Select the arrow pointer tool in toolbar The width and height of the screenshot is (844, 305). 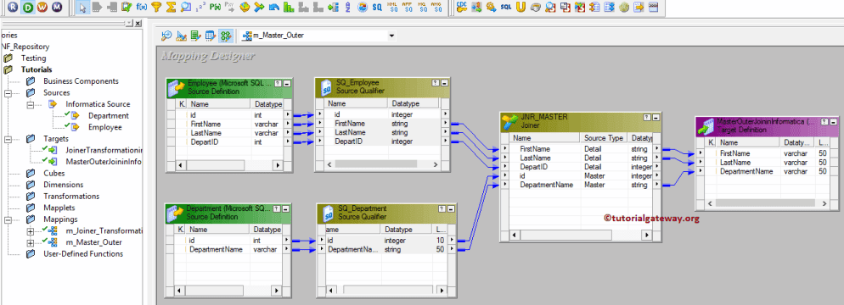click(82, 8)
